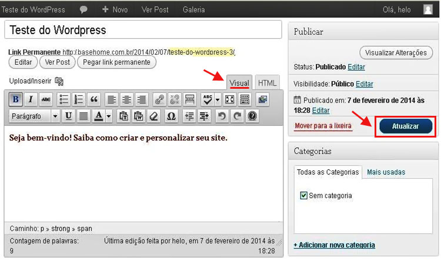Paste as plain text
The image size is (441, 261).
[x=123, y=116]
